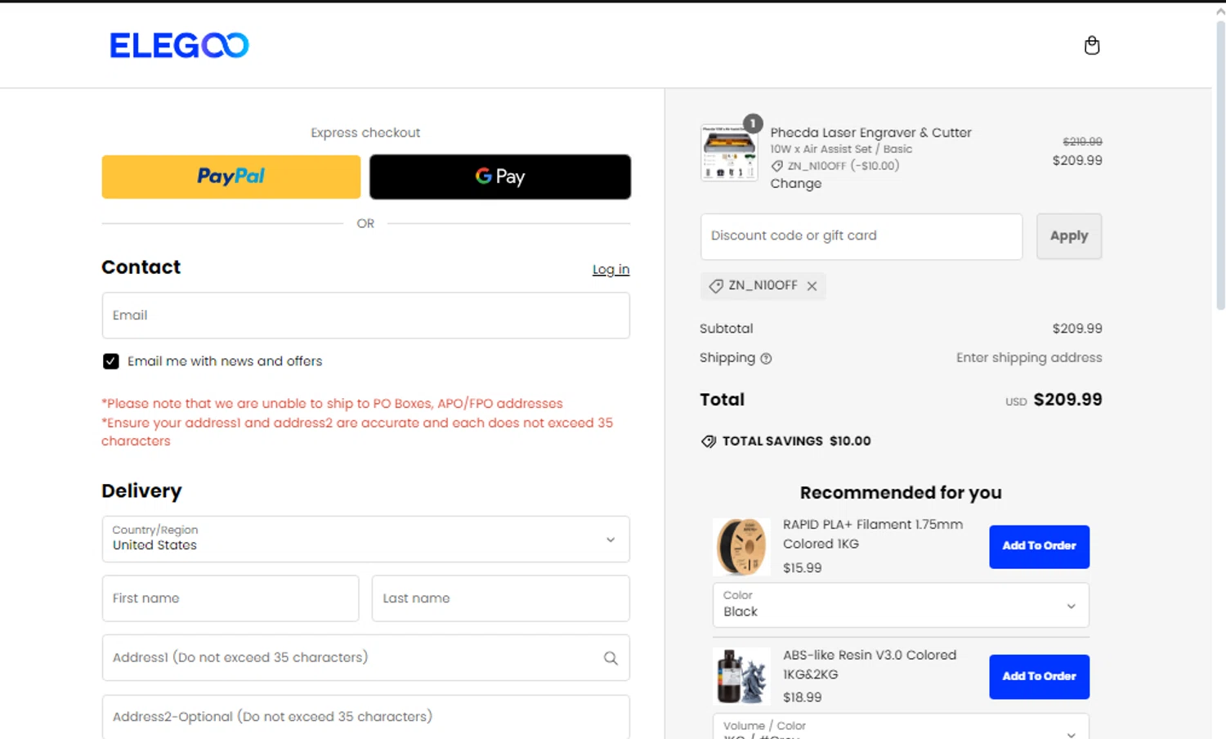The width and height of the screenshot is (1226, 739).
Task: Remove the ZN_N10OFF discount code tag
Action: 812,286
